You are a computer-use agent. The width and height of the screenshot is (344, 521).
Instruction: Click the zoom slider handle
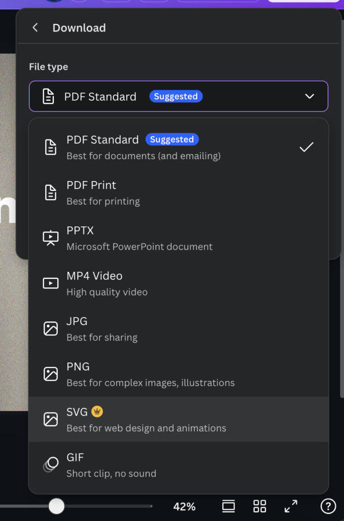pos(56,506)
